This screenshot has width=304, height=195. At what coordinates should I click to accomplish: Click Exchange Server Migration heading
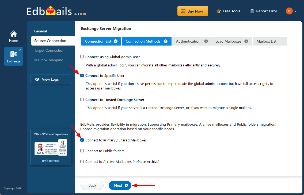click(x=106, y=29)
